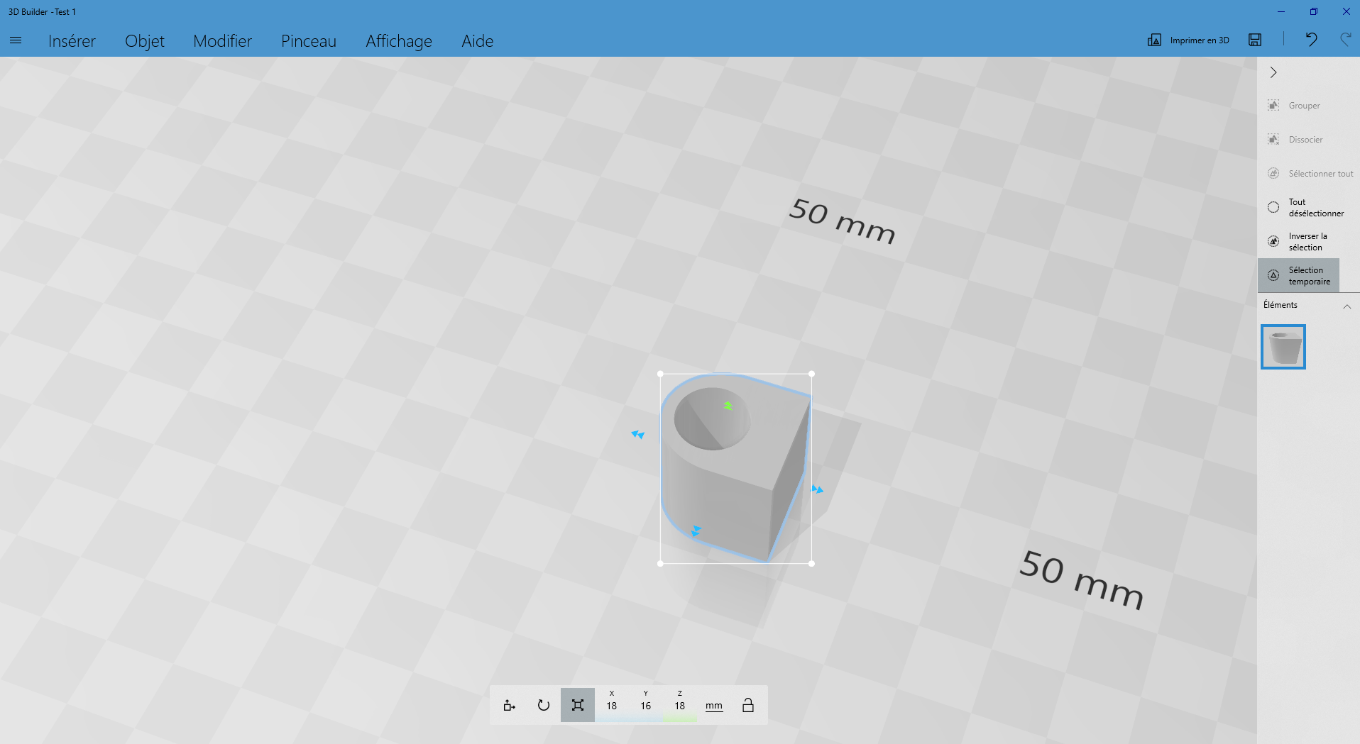
Task: Undo the last action
Action: click(1311, 40)
